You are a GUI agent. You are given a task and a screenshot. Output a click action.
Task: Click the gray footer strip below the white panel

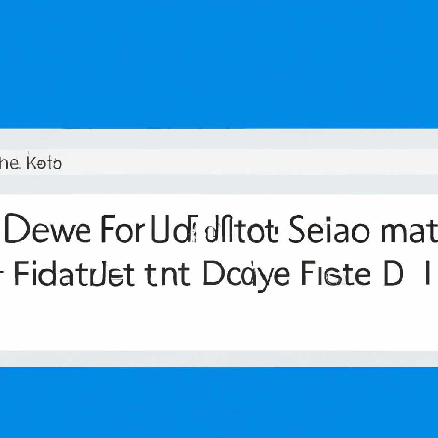click(x=219, y=359)
